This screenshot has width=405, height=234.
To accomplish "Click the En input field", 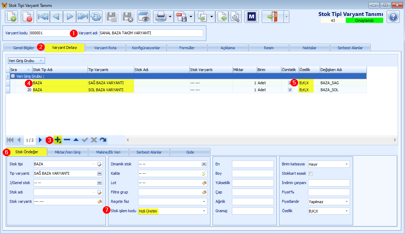I will [253, 164].
